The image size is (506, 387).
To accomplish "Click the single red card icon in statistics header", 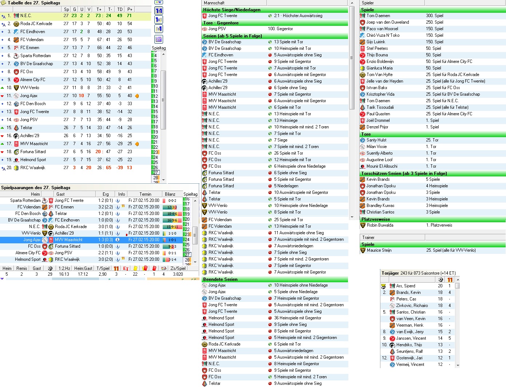I will point(154,268).
